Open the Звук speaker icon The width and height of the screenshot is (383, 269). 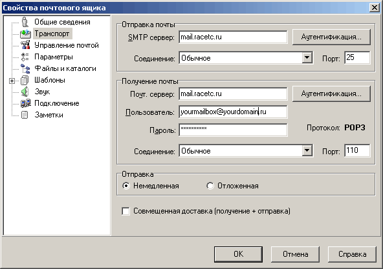[25, 92]
